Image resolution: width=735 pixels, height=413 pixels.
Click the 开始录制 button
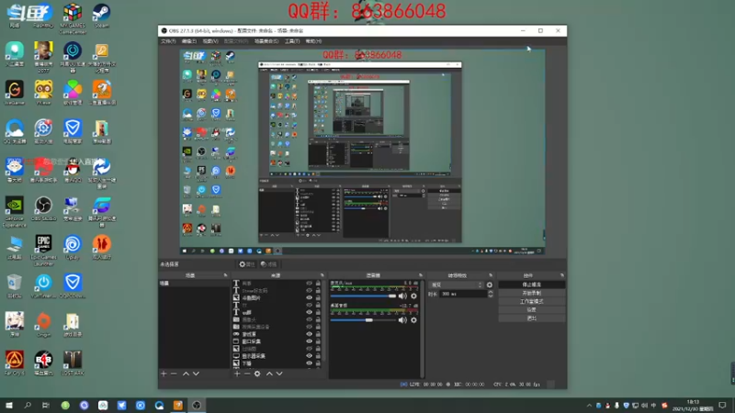[532, 293]
